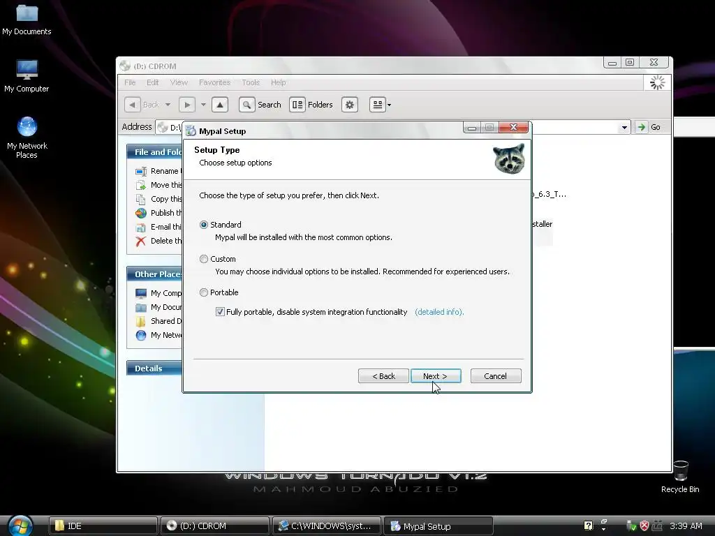
Task: Open the Windows Start orb
Action: (x=20, y=526)
